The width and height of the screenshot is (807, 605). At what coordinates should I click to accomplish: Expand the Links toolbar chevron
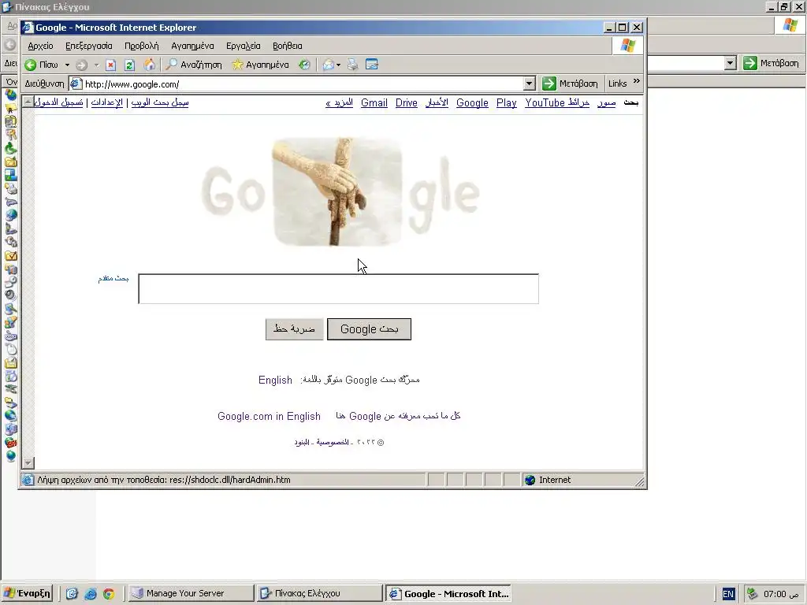[x=637, y=81]
